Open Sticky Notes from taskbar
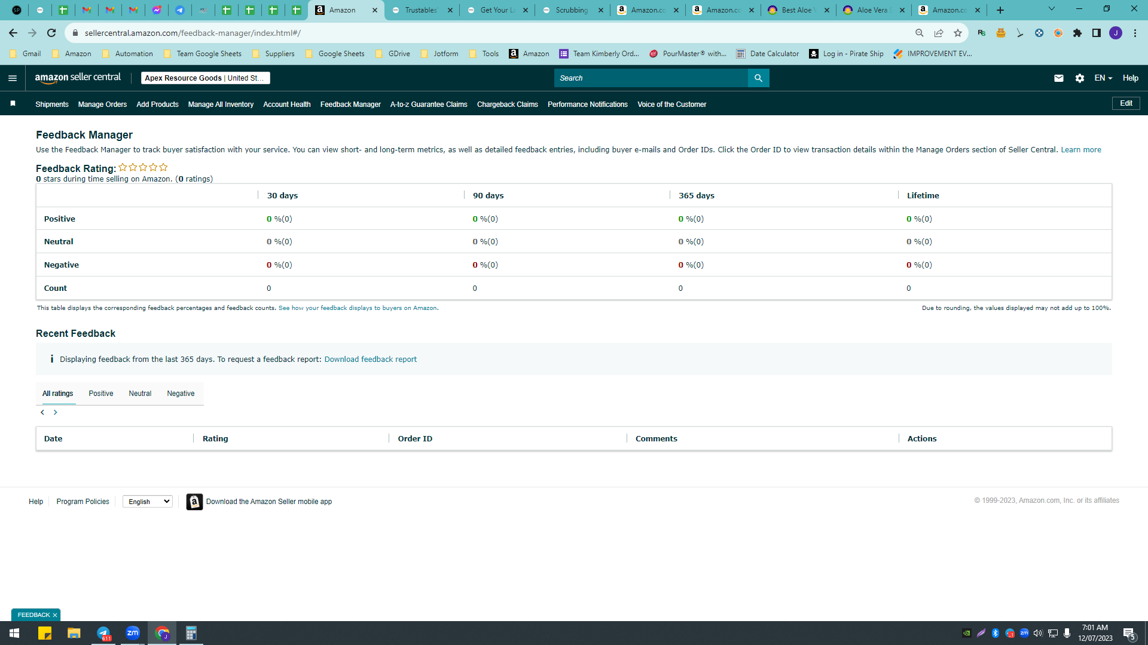 pos(45,633)
